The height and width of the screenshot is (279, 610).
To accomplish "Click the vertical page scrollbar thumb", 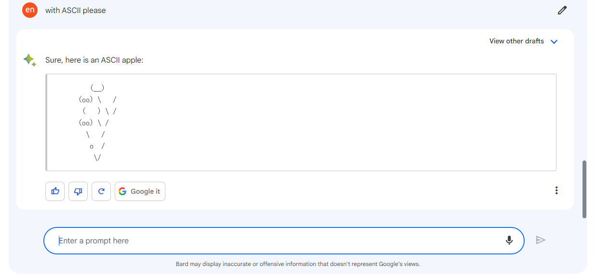I will 584,189.
